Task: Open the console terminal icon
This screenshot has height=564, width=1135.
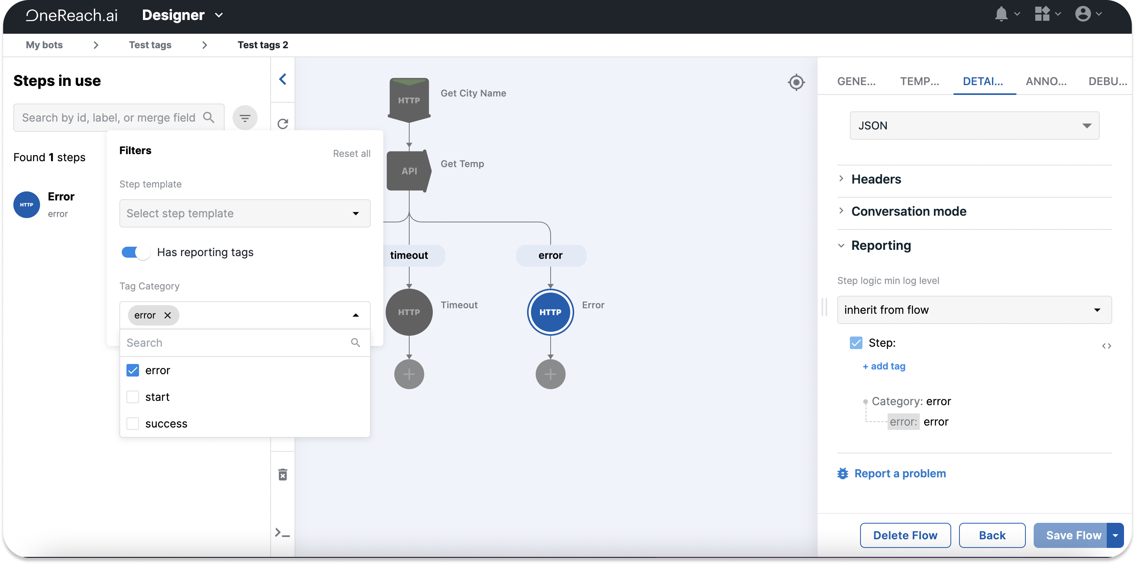Action: click(x=282, y=533)
